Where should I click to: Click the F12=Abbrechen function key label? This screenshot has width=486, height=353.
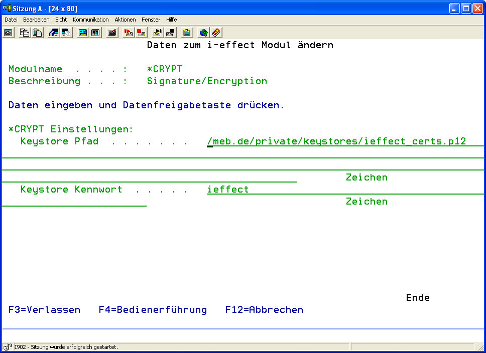(264, 310)
